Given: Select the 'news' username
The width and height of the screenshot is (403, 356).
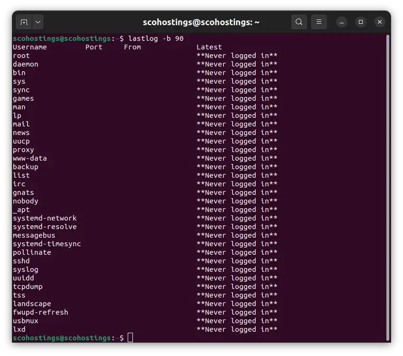Looking at the screenshot, I should click(21, 133).
